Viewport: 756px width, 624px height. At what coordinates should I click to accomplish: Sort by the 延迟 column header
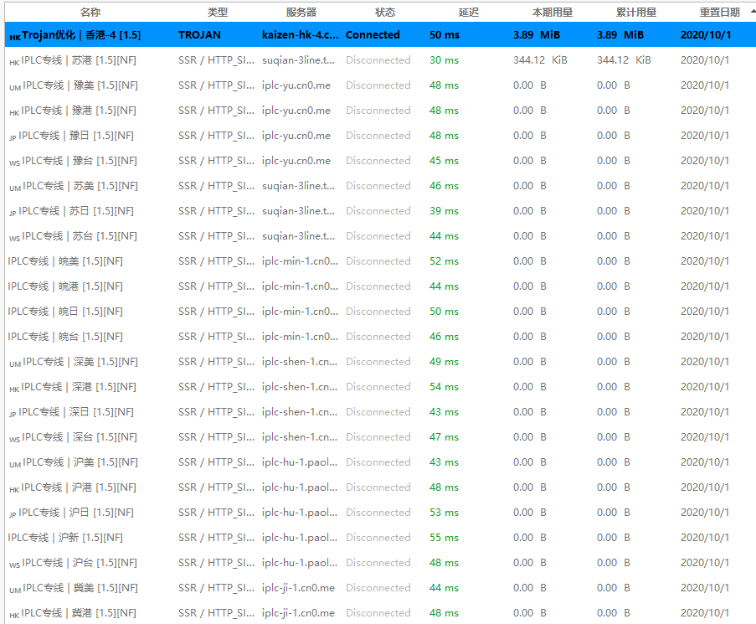468,12
